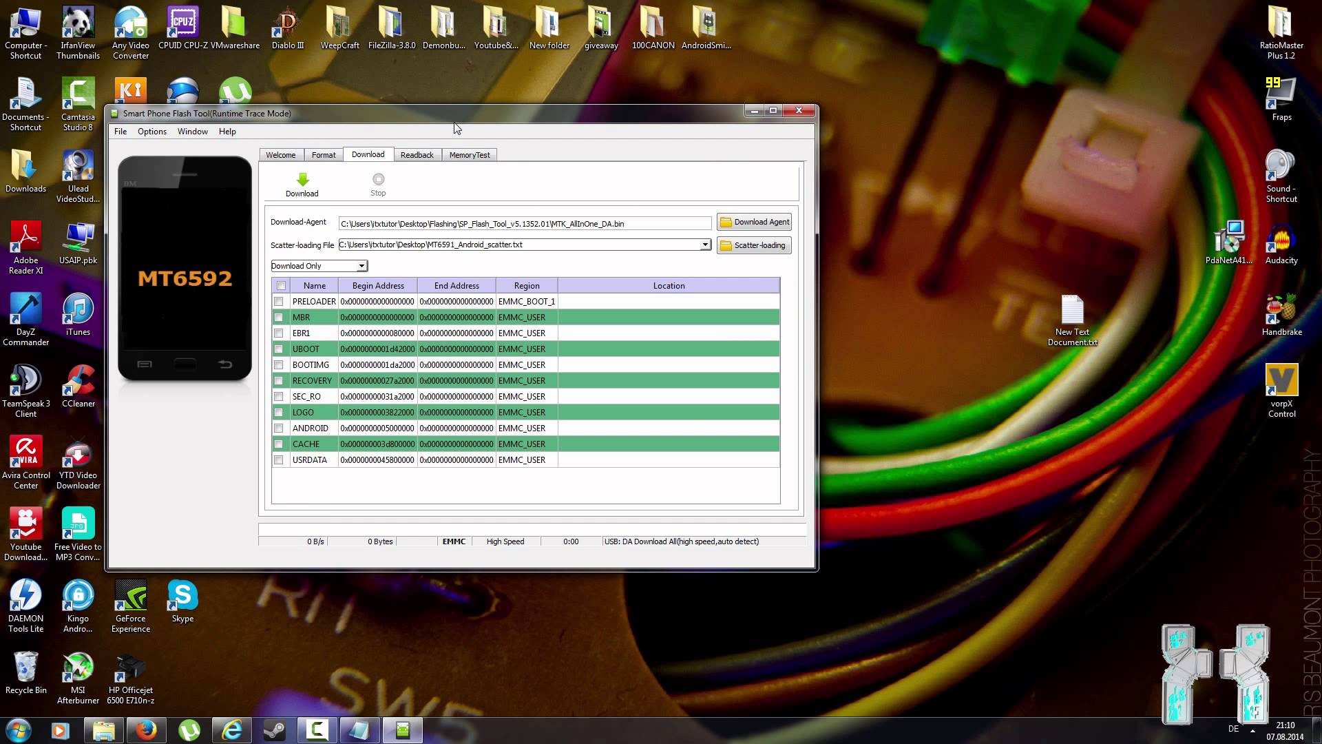The image size is (1322, 744).
Task: Switch to the Readback tab
Action: 417,155
